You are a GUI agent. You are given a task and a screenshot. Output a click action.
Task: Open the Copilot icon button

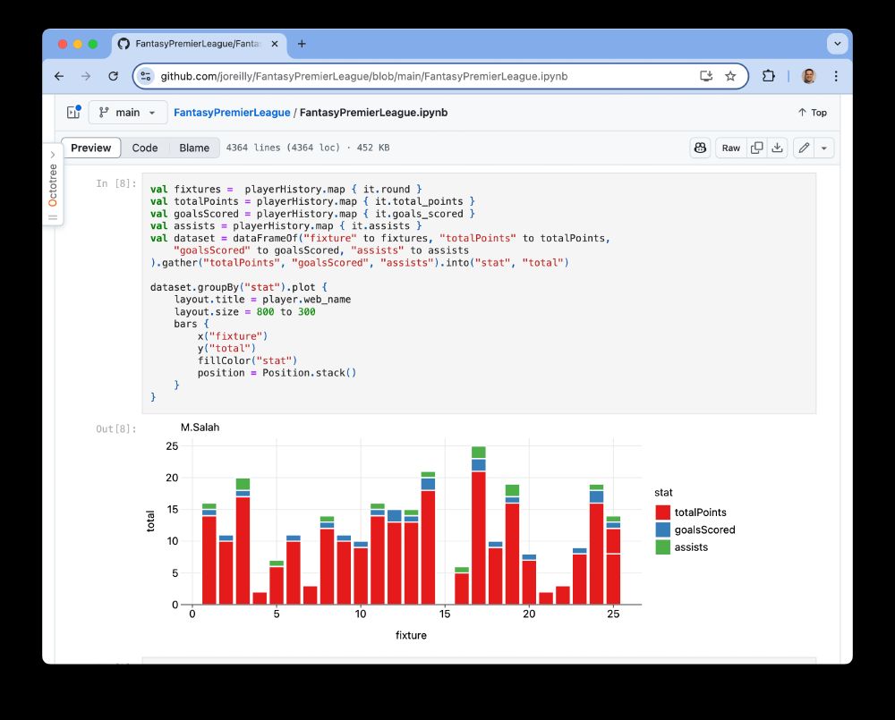(x=701, y=148)
